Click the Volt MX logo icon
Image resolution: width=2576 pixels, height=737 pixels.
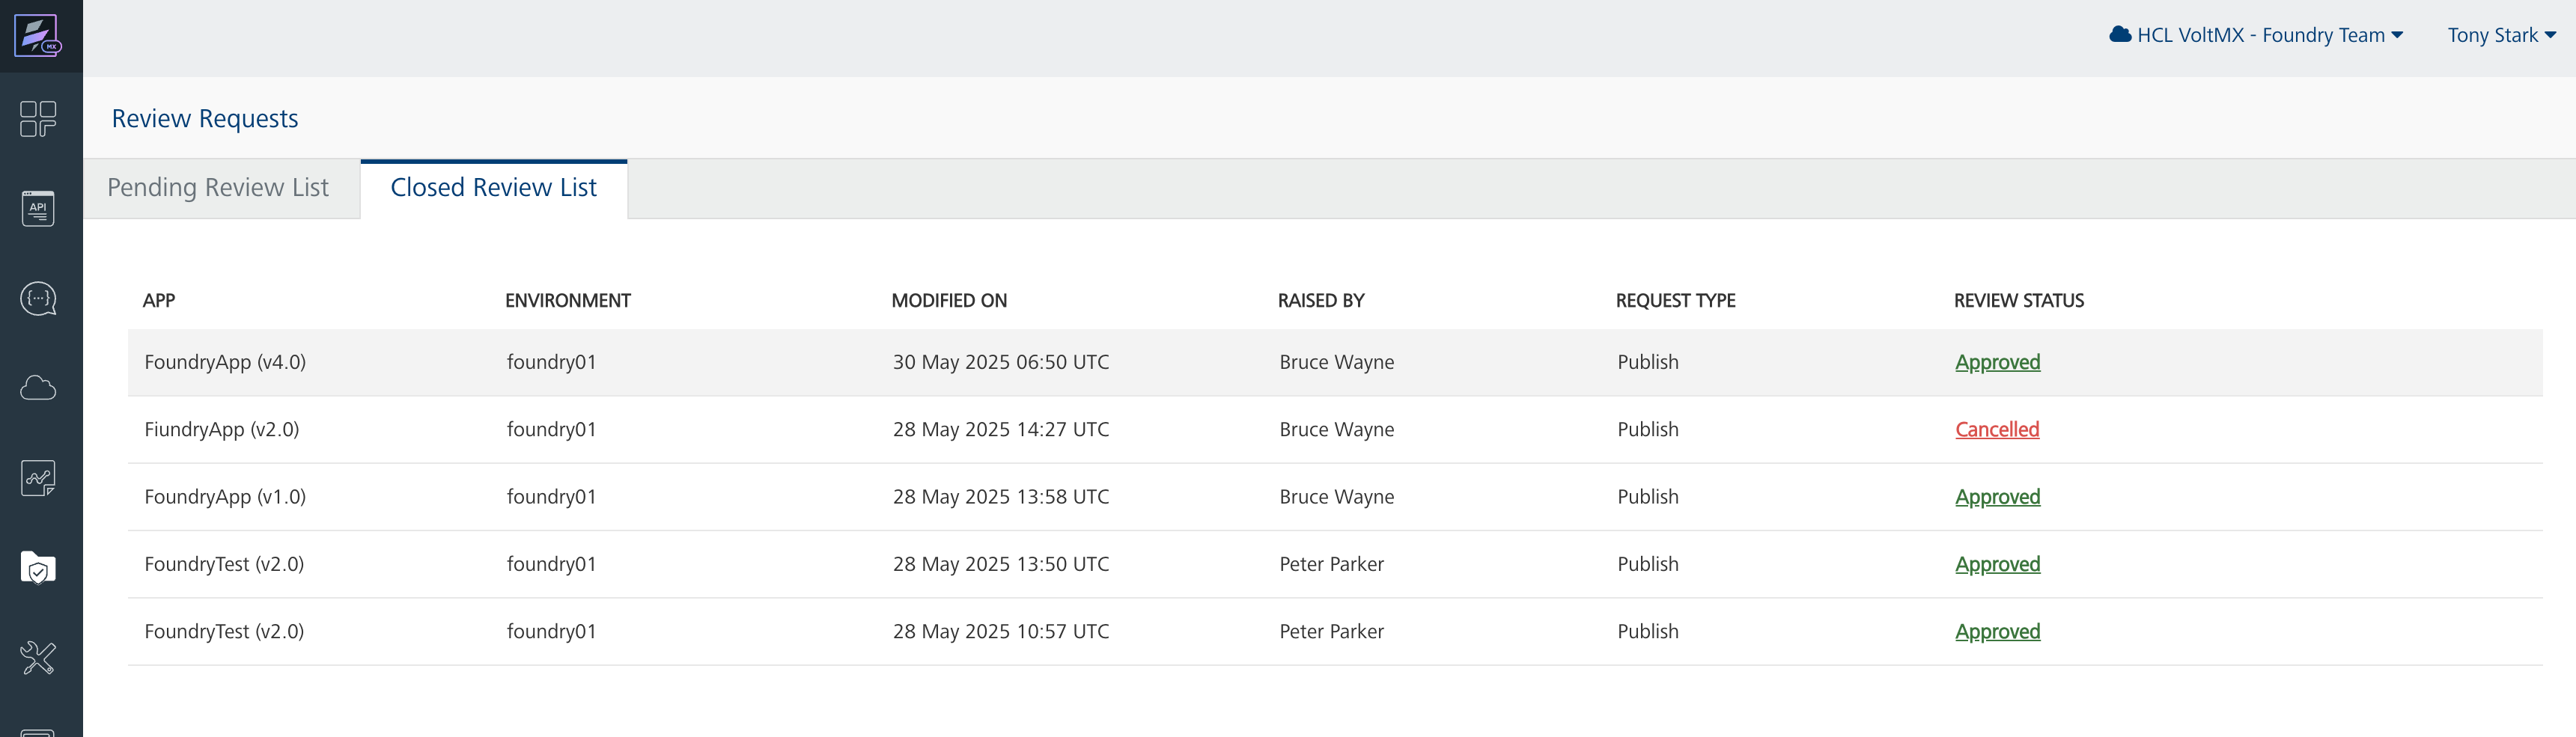[x=38, y=36]
